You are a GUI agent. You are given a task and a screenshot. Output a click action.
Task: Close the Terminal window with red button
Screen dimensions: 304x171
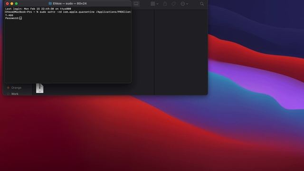[x=8, y=3]
